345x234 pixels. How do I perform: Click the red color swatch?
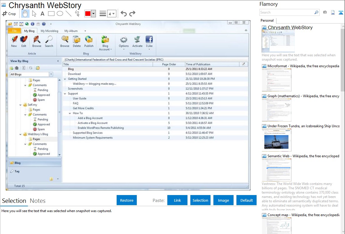pos(88,14)
